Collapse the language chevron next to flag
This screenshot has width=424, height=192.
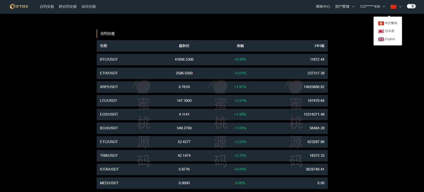click(400, 7)
